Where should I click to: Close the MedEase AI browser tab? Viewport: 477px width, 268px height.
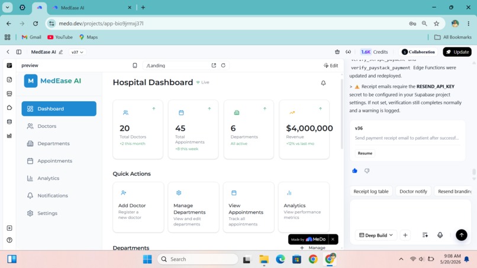[x=130, y=8]
